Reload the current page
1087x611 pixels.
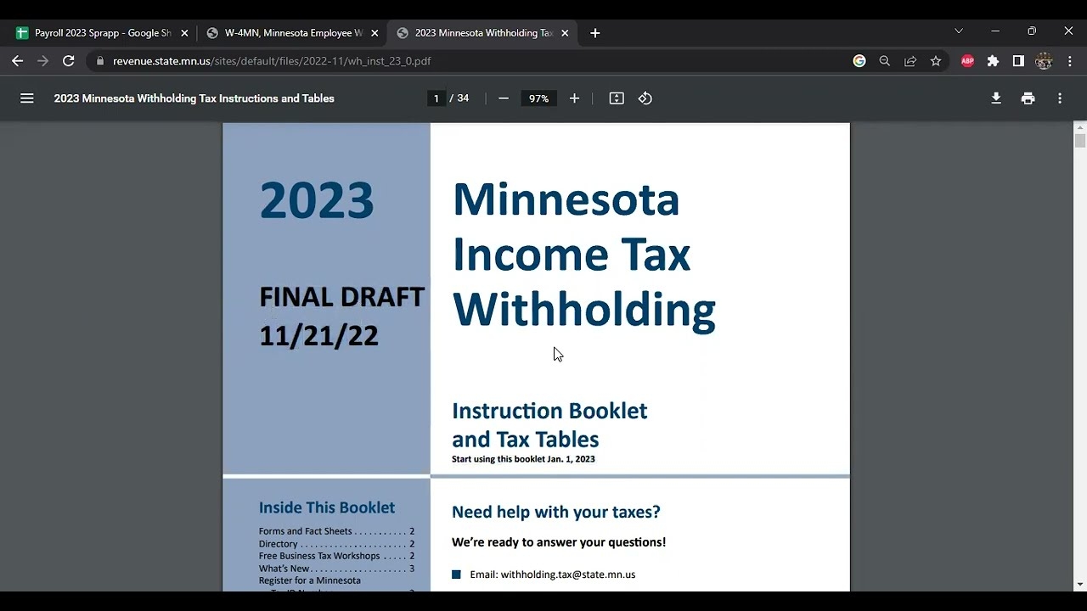click(x=69, y=61)
